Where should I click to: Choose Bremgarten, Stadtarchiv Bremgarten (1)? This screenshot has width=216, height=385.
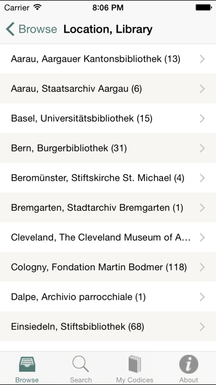pos(108,208)
